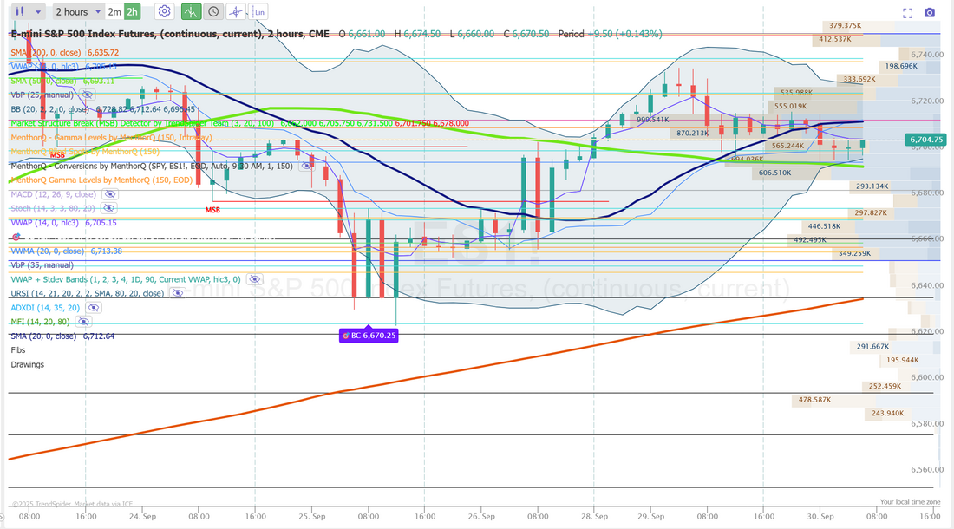The image size is (954, 529).
Task: Switch the Lin scale button
Action: coord(258,12)
